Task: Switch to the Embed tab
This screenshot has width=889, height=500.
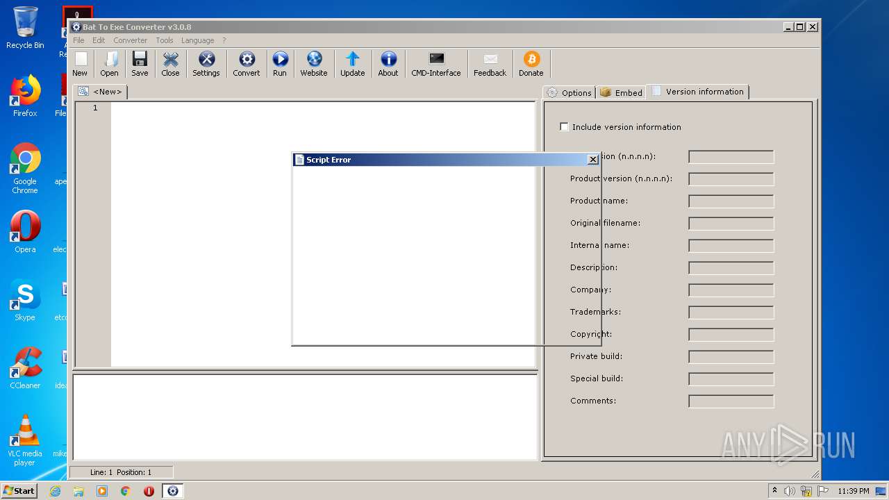Action: coord(621,92)
